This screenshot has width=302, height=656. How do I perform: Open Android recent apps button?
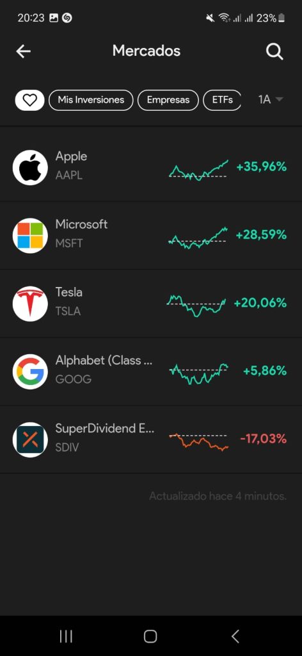[x=66, y=636]
